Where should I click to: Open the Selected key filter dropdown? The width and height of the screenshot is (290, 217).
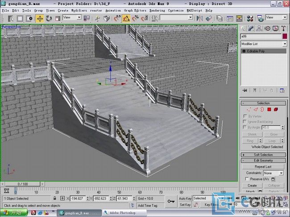(x=209, y=198)
